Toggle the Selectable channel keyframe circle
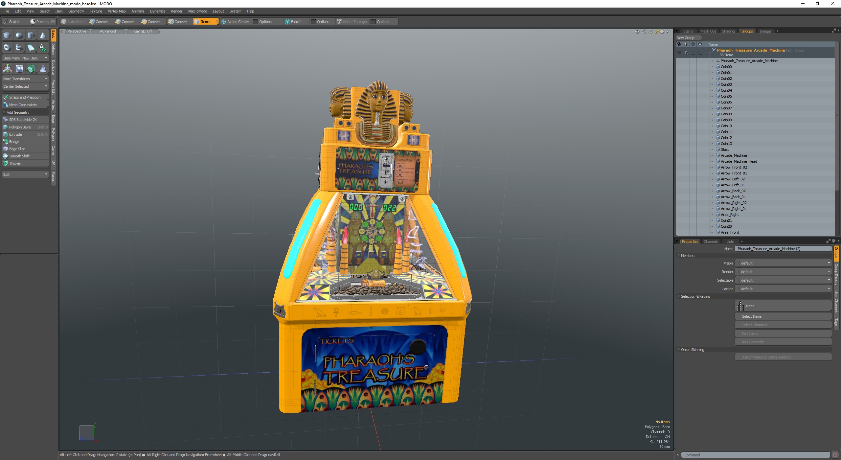Screen dimensions: 841x460 [738, 280]
